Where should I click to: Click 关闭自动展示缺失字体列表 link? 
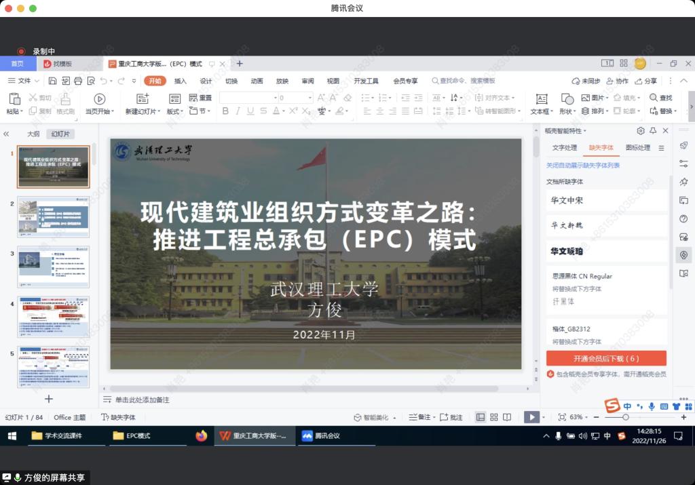point(583,166)
